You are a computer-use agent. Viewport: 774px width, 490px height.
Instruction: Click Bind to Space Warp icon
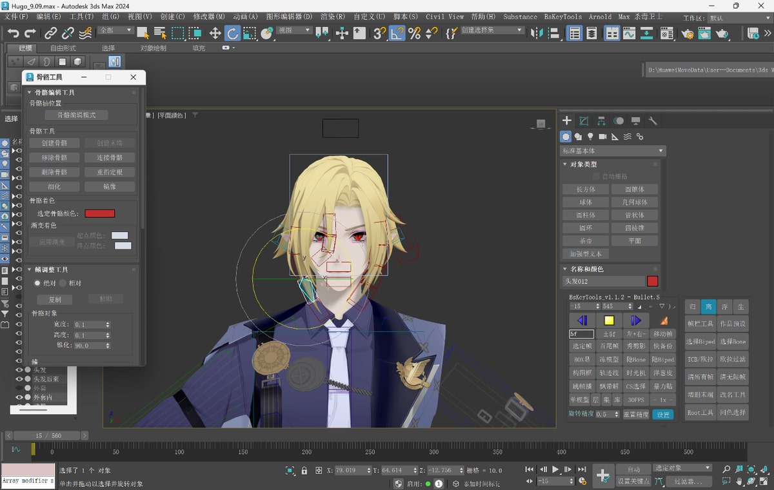point(84,33)
